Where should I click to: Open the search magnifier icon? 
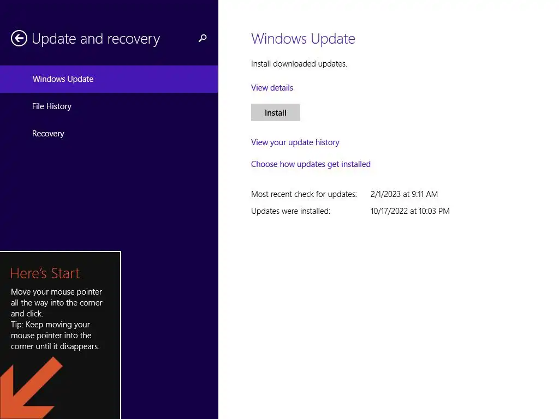[x=203, y=38]
